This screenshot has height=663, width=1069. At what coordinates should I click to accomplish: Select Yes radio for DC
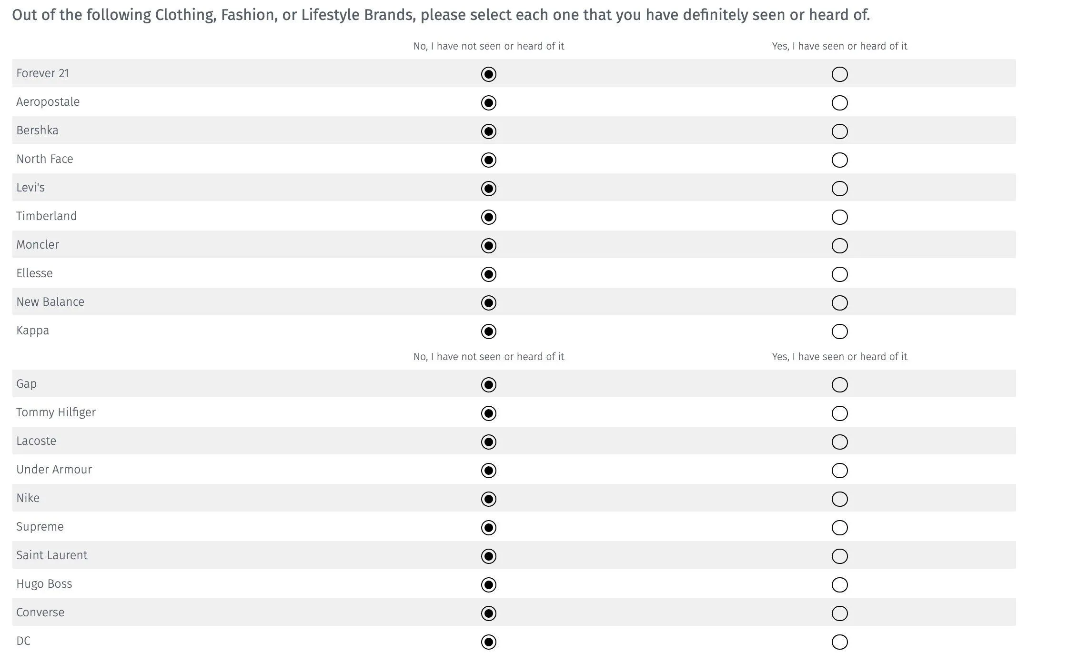coord(839,642)
